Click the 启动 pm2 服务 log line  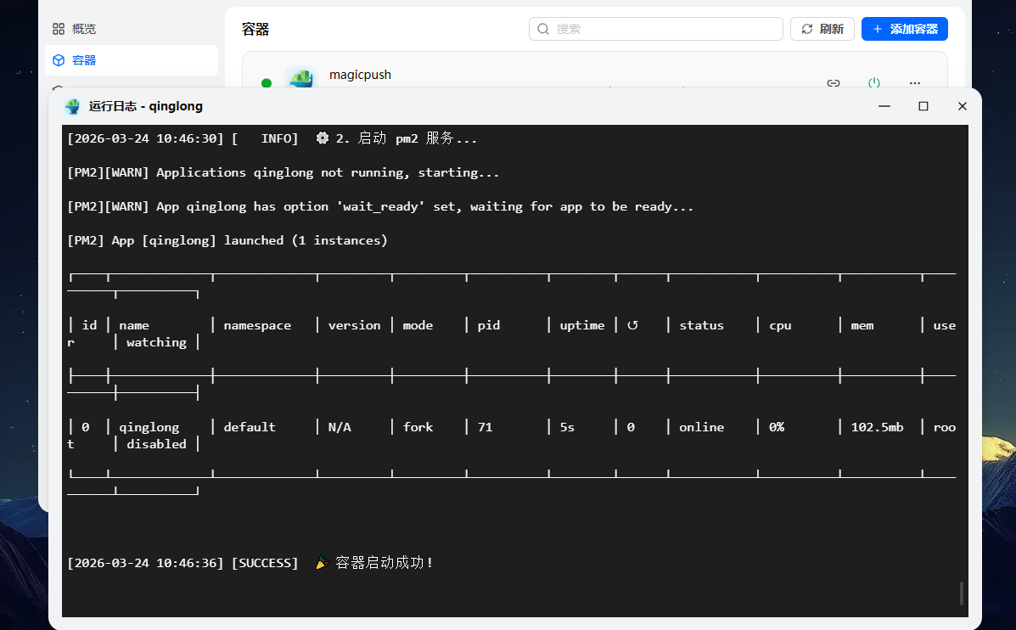[272, 138]
